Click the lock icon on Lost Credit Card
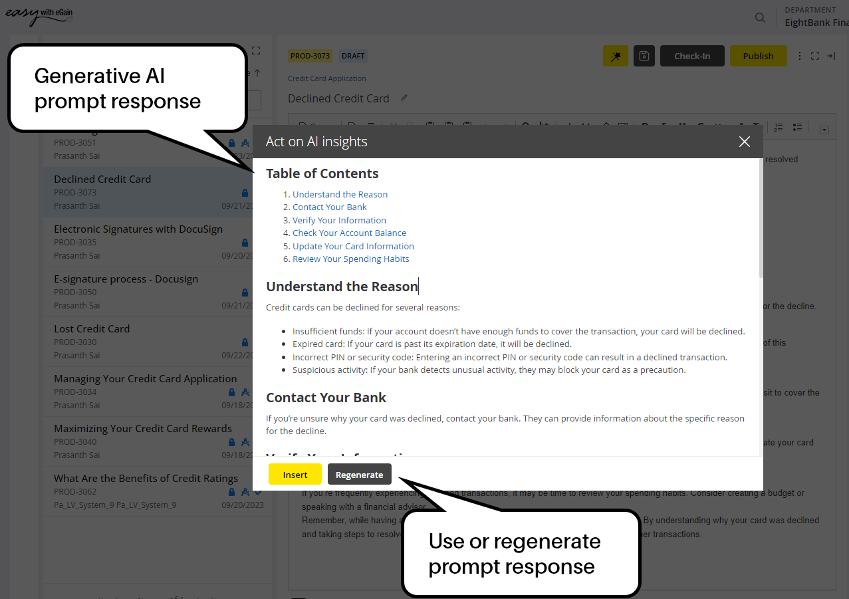This screenshot has width=849, height=599. [245, 342]
